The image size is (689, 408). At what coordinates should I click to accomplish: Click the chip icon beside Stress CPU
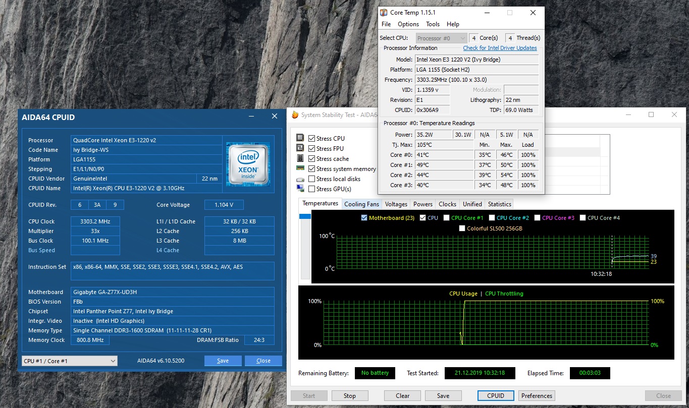pos(300,138)
